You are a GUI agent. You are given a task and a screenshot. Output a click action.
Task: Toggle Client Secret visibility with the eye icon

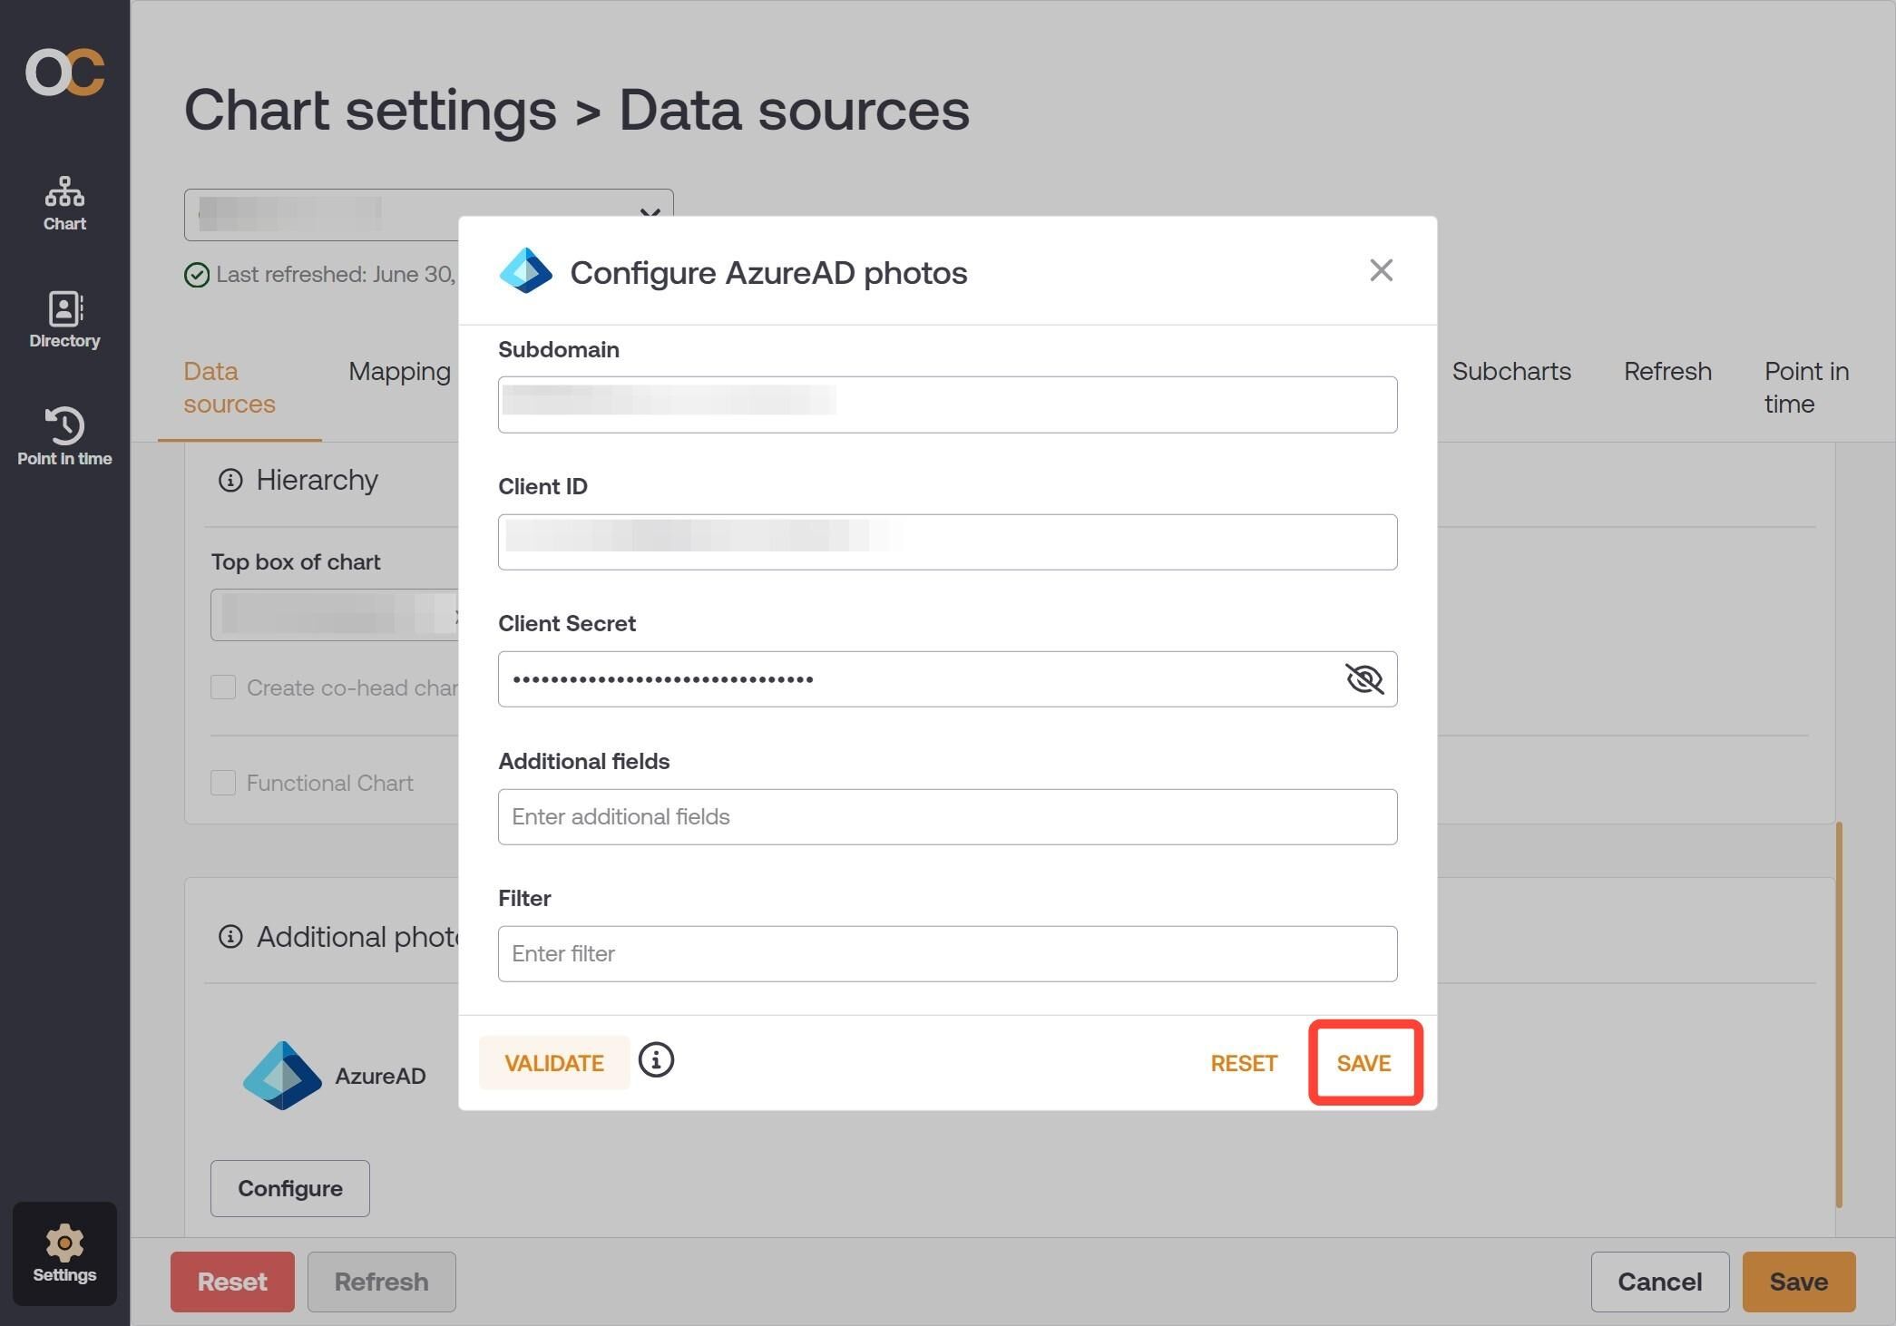coord(1364,678)
